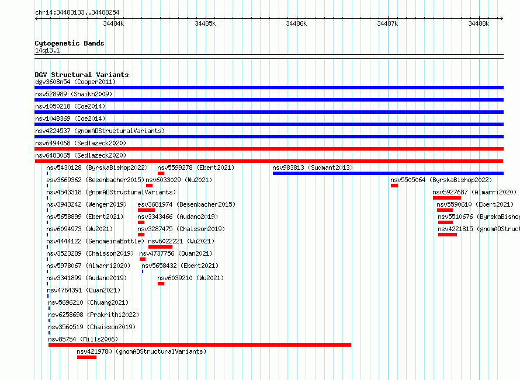Open the nsv1050218 (Coe2014) variant label
This screenshot has width=520, height=380.
pos(70,106)
